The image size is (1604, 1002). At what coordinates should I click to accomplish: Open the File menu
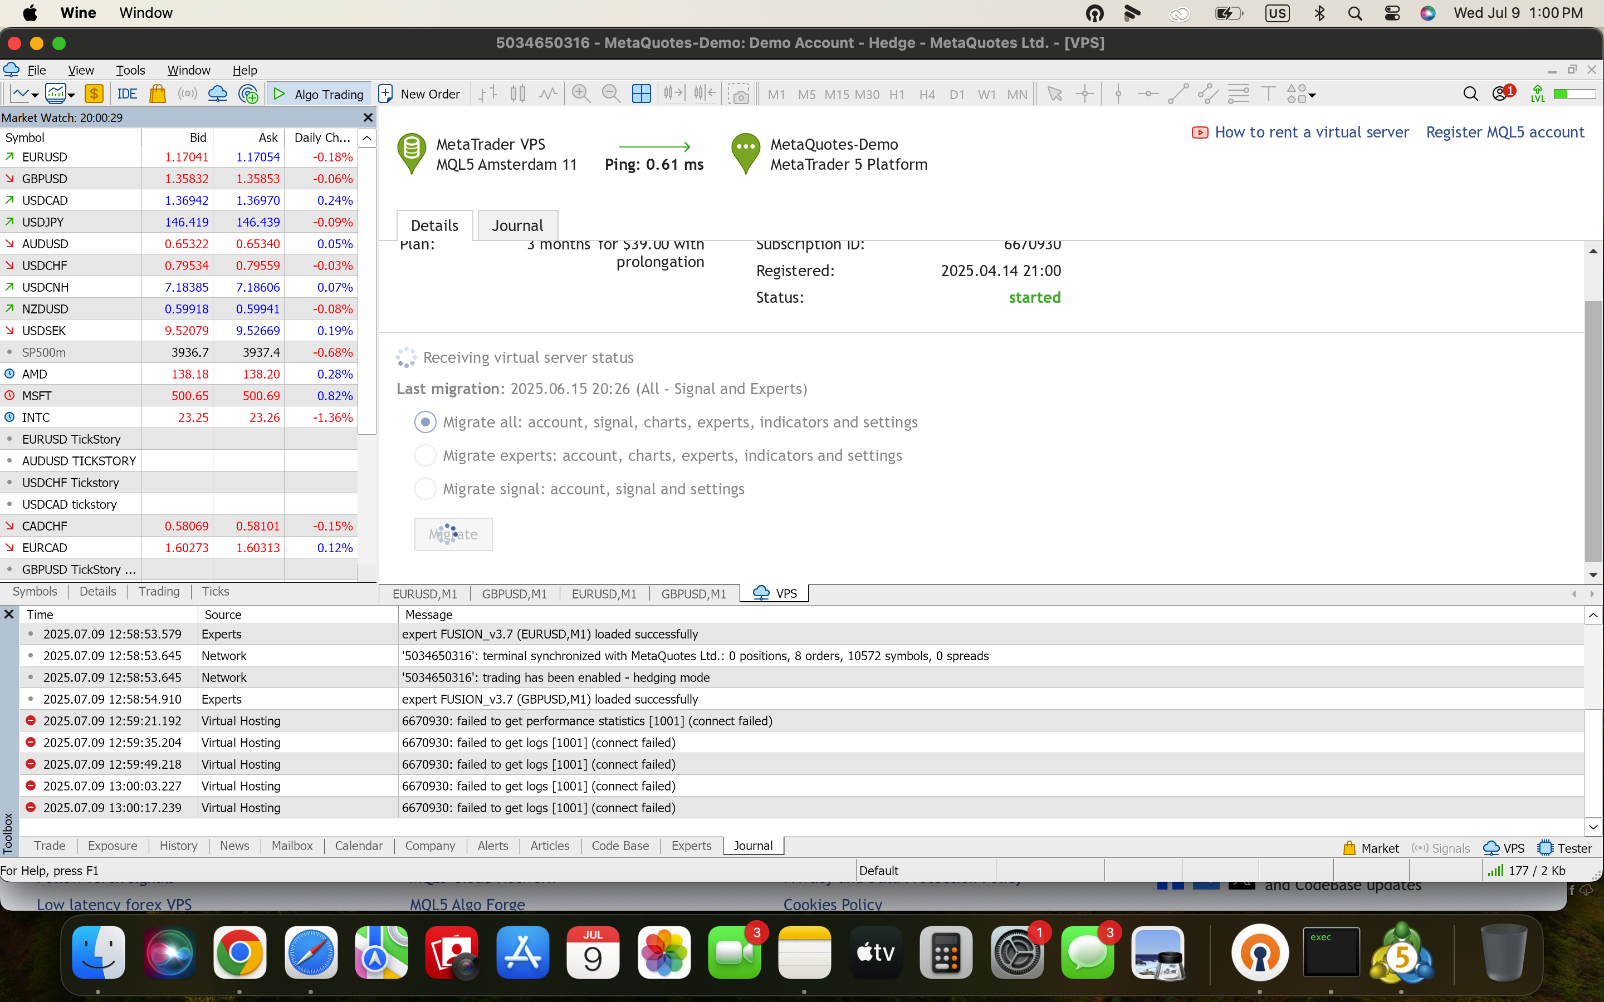pyautogui.click(x=36, y=70)
